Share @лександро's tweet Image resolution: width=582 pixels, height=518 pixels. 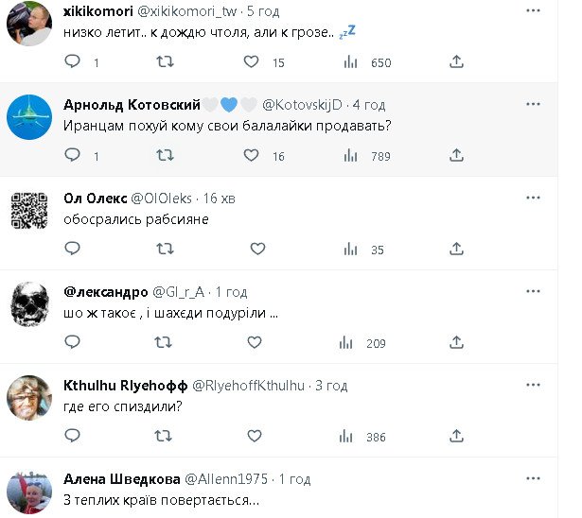[x=456, y=343]
